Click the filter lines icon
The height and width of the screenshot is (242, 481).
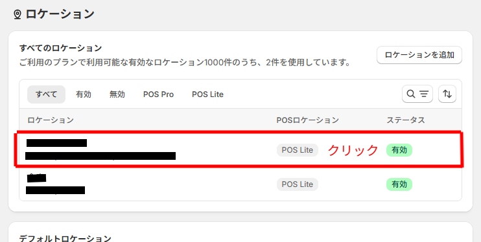[x=424, y=94]
